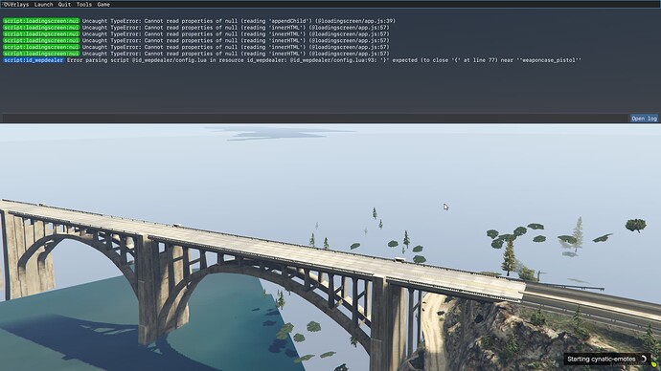Click the blue script:id_wepdealer tag

point(34,60)
